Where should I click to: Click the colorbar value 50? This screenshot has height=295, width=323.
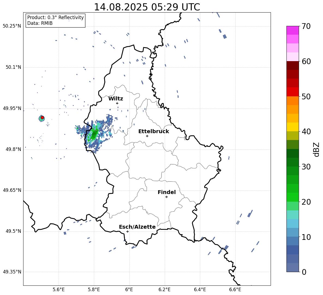[306, 97]
